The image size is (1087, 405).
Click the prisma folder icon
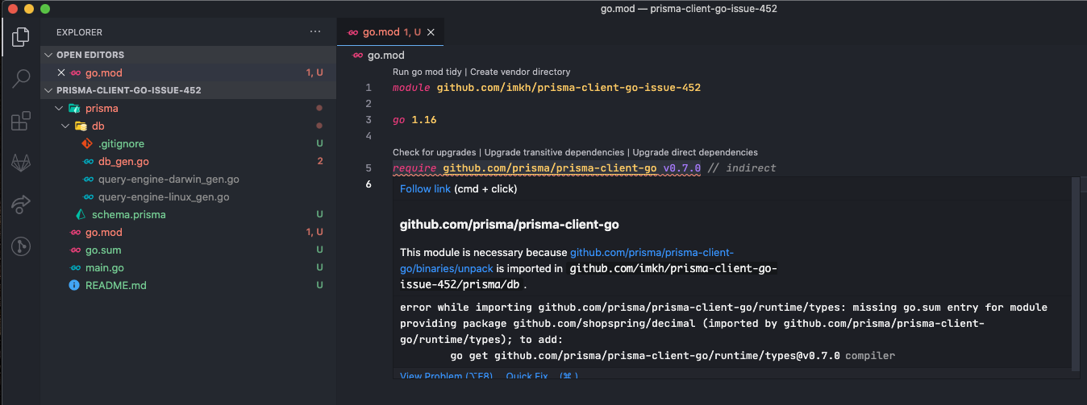tap(74, 108)
